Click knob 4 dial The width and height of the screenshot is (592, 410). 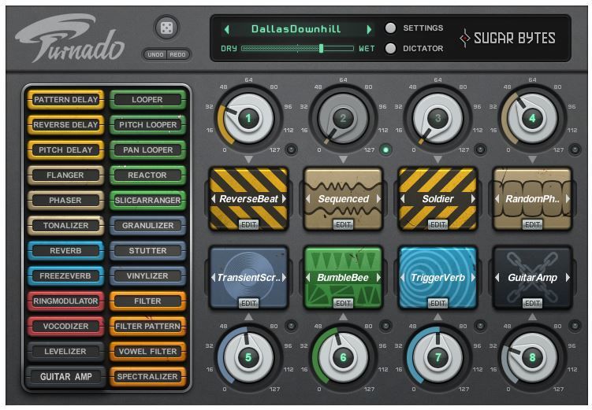[x=532, y=118]
